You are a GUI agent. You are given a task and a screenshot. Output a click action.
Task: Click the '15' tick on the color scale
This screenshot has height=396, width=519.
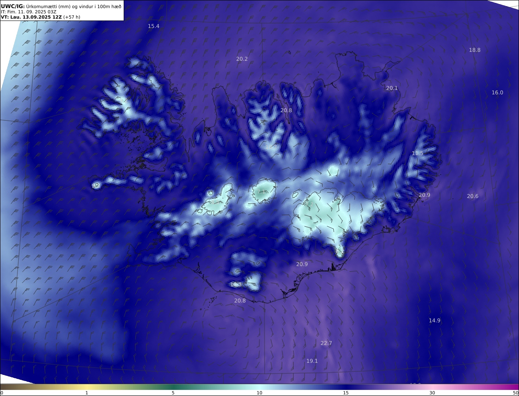346,393
